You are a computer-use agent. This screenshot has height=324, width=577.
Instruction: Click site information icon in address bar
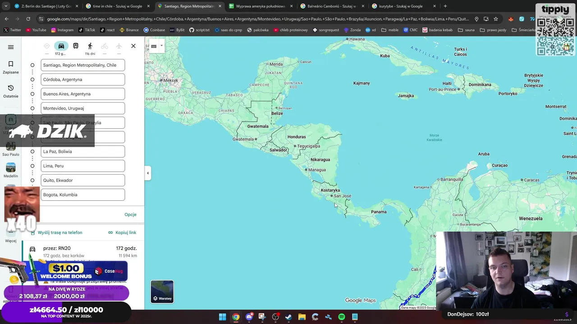(x=41, y=19)
